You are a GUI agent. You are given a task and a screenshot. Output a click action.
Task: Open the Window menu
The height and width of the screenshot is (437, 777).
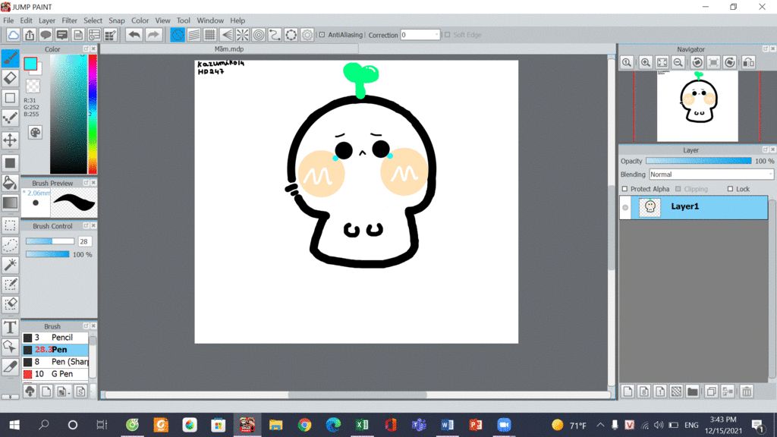(x=210, y=20)
